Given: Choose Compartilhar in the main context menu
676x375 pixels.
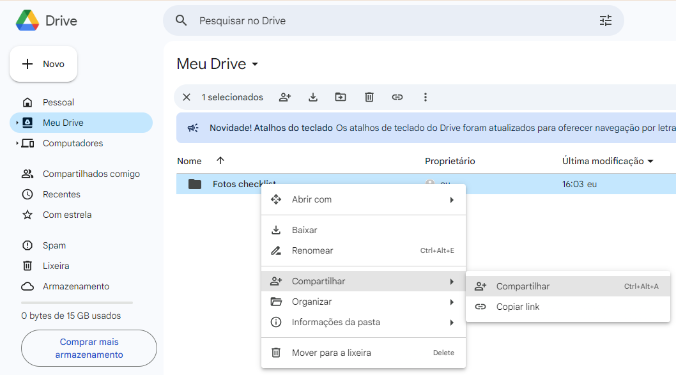Looking at the screenshot, I should tap(364, 281).
